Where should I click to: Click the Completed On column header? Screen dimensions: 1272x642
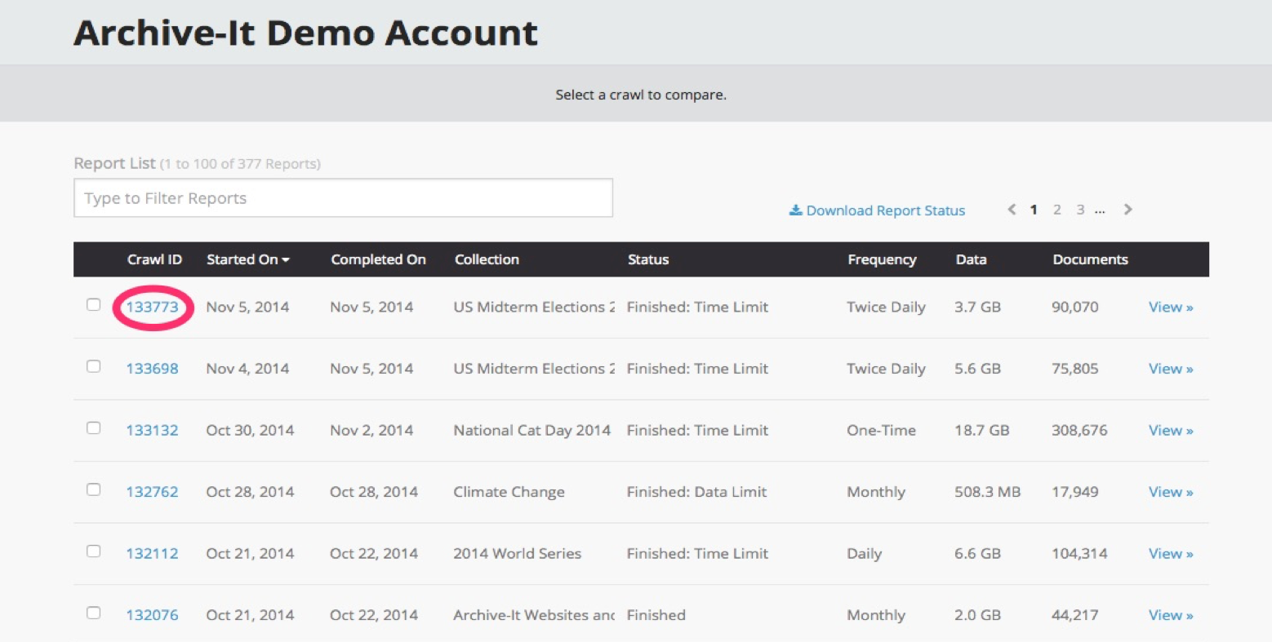[378, 259]
